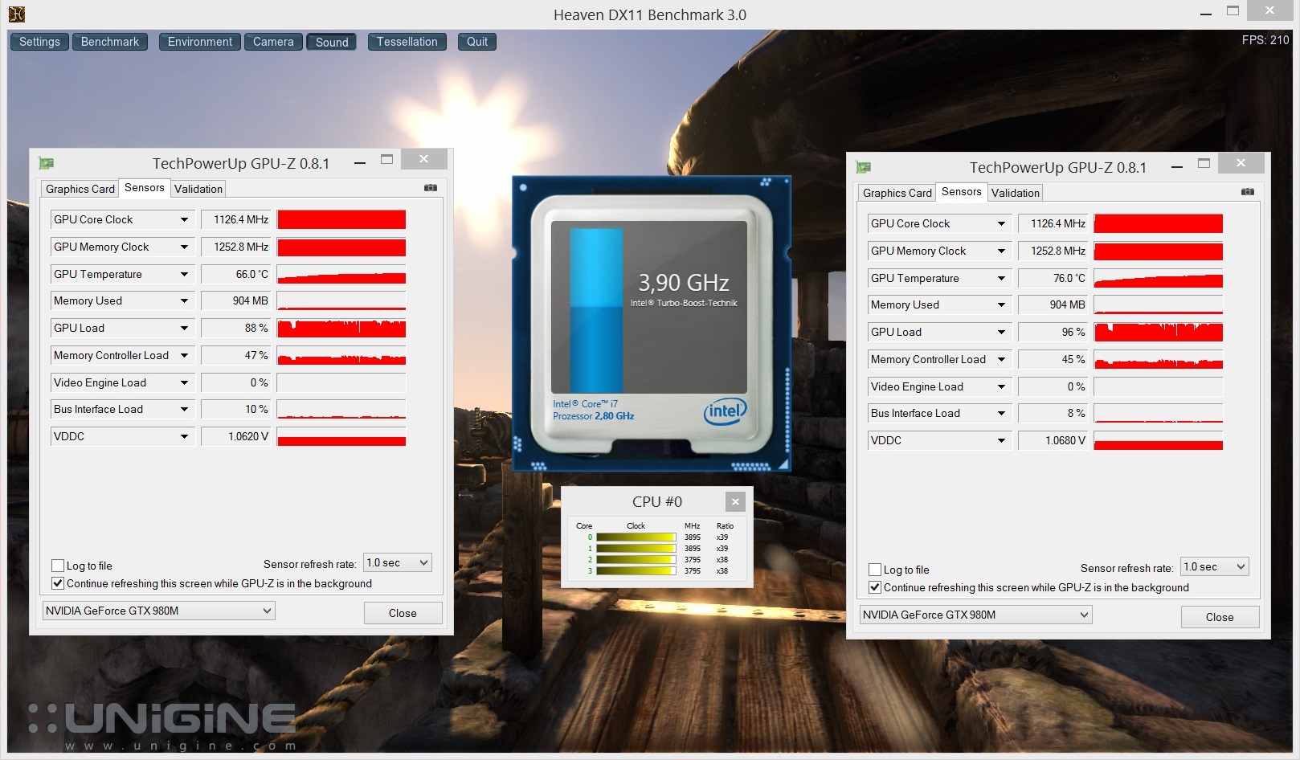Maximize the left GPU-Z window
The image size is (1300, 760).
click(386, 160)
